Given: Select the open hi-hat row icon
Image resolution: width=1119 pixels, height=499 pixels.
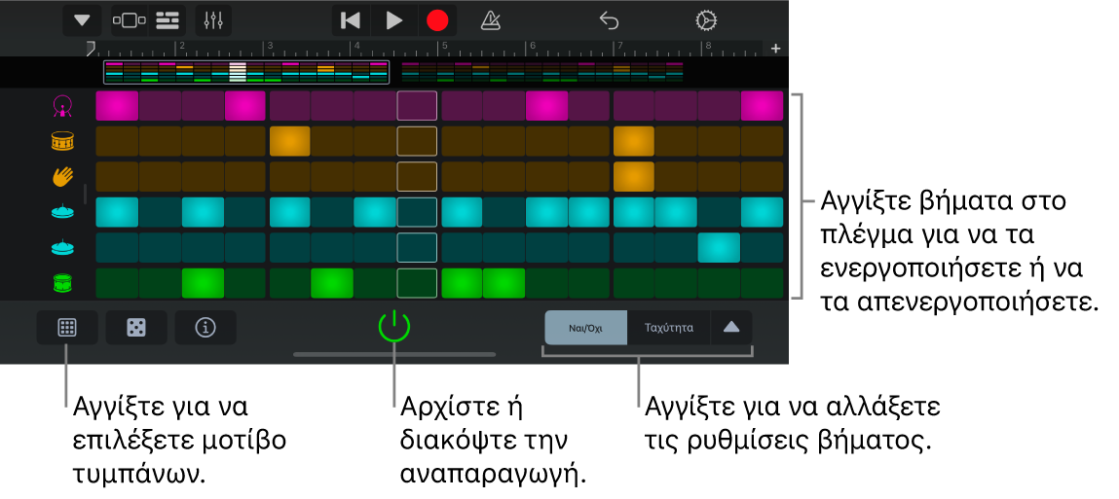Looking at the screenshot, I should 63,247.
